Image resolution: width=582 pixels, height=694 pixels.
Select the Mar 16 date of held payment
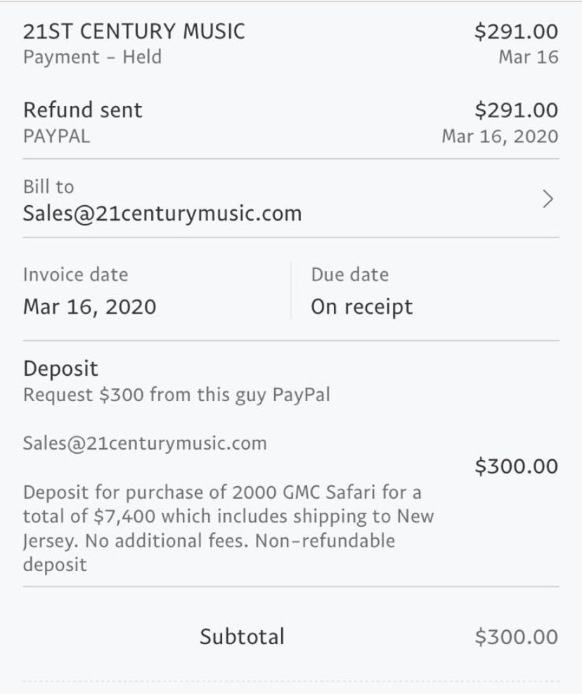529,57
